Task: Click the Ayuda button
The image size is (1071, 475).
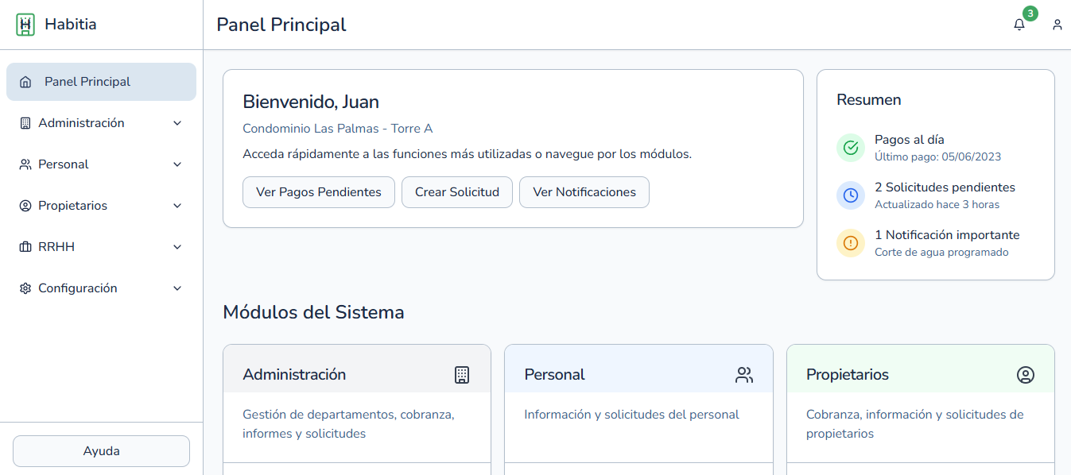Action: pos(101,450)
